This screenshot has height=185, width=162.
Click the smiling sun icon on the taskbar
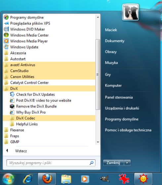pos(143,179)
